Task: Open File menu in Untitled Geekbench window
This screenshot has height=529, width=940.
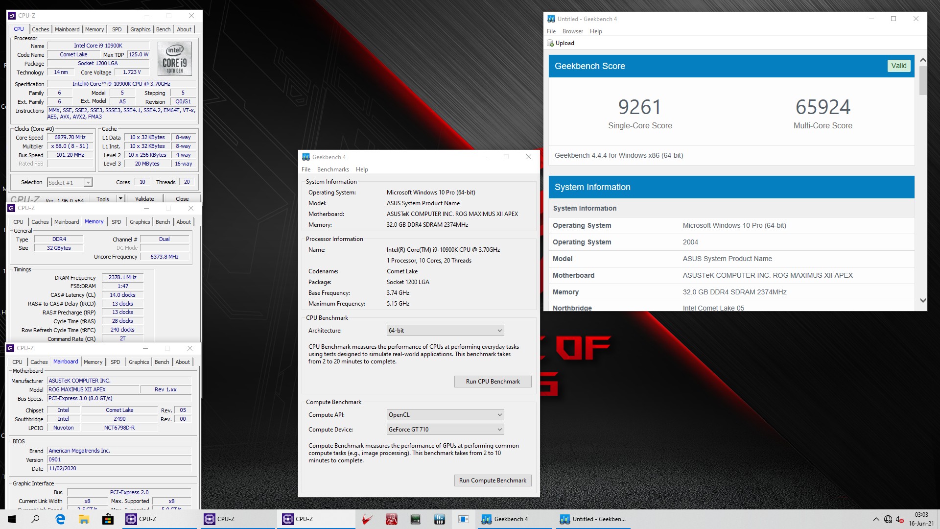Action: click(551, 31)
